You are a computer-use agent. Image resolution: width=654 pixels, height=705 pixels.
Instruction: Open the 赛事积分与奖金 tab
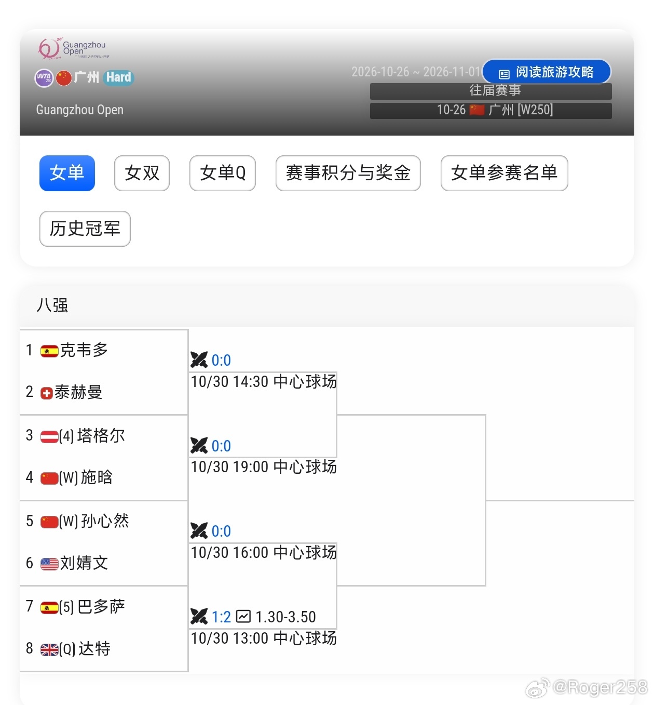coord(348,173)
